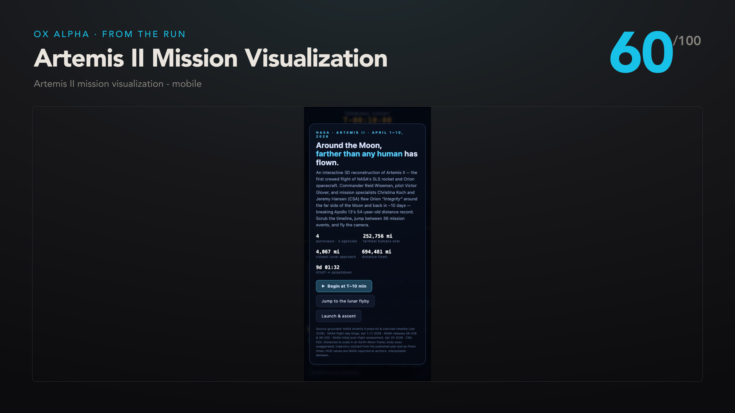Click the 'NASA · ARTEMIS II · APRIL 1–10, 2026' header
This screenshot has width=735, height=413.
coord(359,134)
